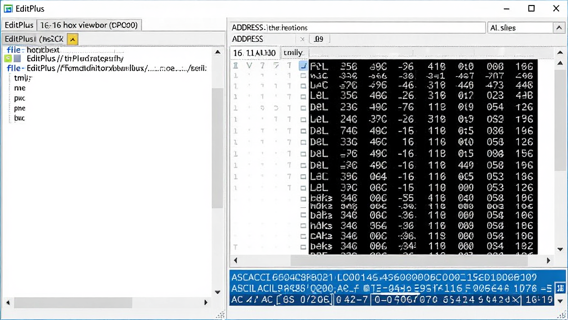
Task: Click the 09 button beside ADDRESS
Action: (319, 39)
